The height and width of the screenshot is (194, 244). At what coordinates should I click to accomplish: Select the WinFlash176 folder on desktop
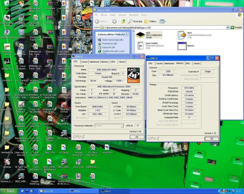pos(7,149)
